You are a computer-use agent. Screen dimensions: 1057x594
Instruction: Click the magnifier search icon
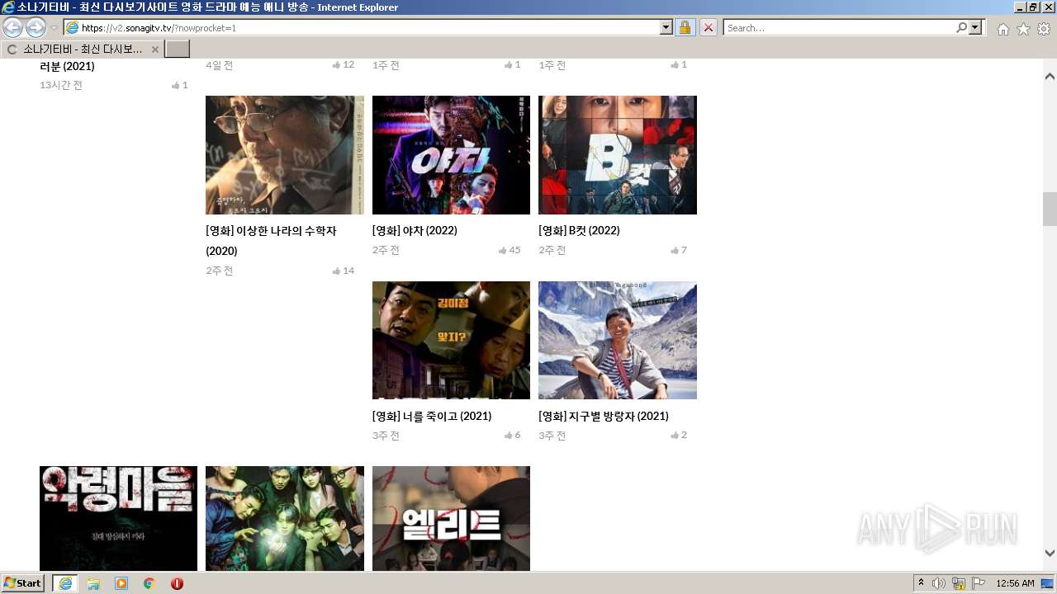click(961, 27)
